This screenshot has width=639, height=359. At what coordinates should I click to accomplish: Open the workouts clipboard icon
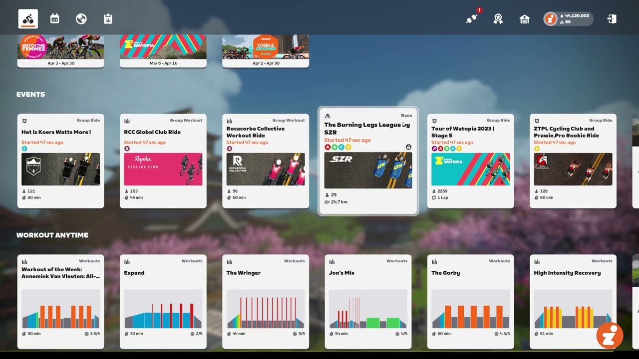pos(108,19)
